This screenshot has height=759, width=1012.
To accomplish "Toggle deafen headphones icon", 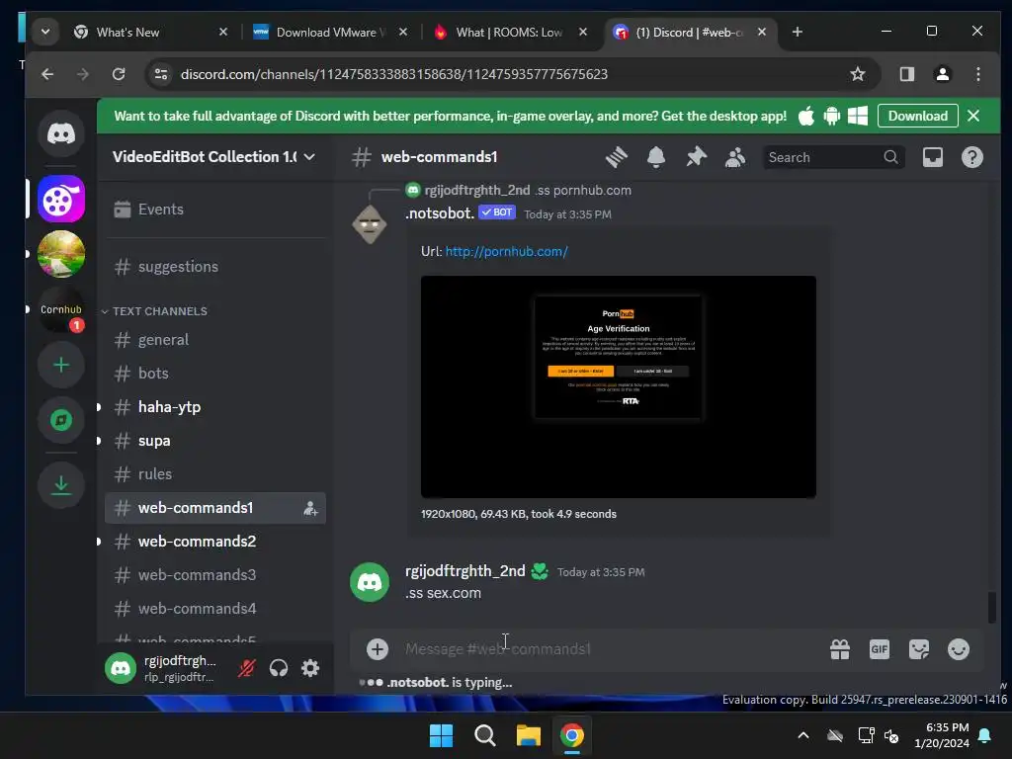I will pyautogui.click(x=278, y=668).
